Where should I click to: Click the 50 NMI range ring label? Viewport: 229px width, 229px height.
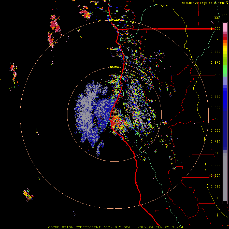[x=114, y=67]
